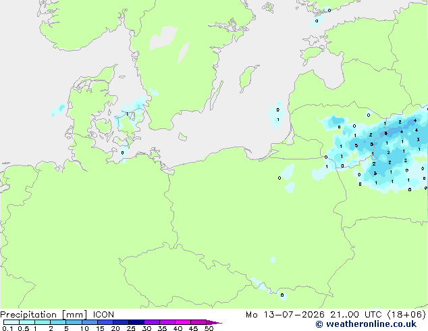Open the weatheronline.co.uk copyright link
Viewport: 428px width, 331px height.
click(366, 324)
